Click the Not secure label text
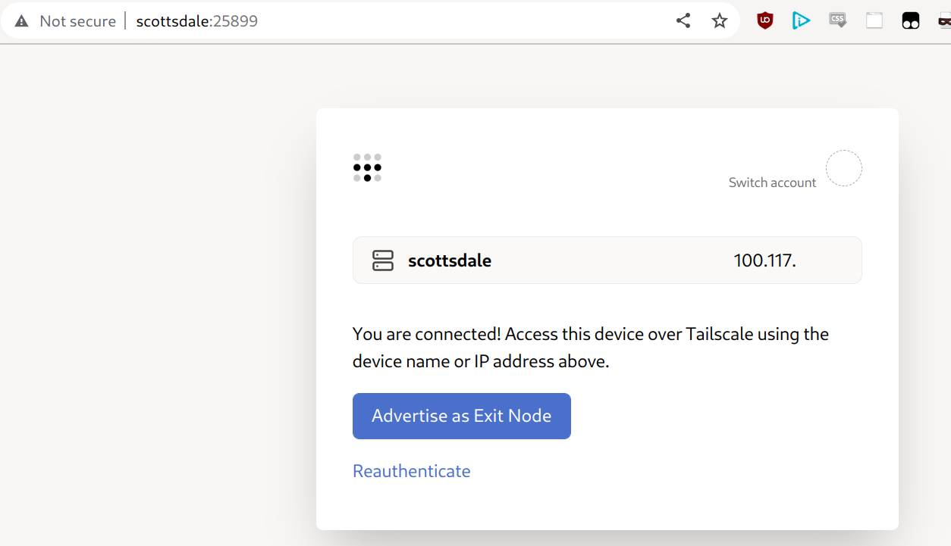This screenshot has width=951, height=546. point(78,20)
